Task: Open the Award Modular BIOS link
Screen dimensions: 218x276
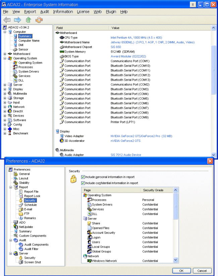Action: click(128, 56)
